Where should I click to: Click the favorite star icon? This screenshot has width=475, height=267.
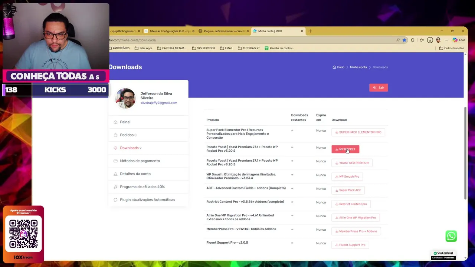[404, 40]
